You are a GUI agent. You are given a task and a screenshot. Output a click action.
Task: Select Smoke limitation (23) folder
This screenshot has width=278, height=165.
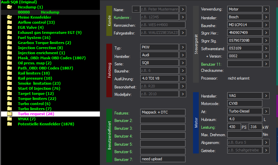pos(39,83)
